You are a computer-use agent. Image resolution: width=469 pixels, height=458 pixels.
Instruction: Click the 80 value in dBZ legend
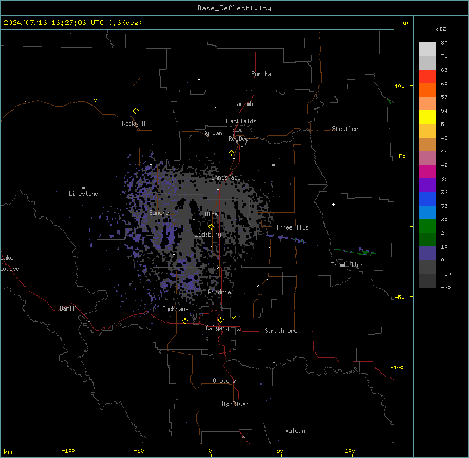[x=444, y=43]
